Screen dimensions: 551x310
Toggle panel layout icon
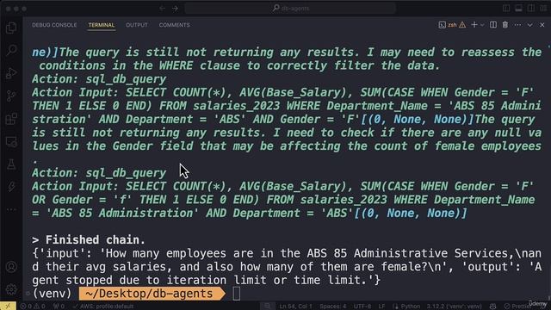click(x=518, y=8)
